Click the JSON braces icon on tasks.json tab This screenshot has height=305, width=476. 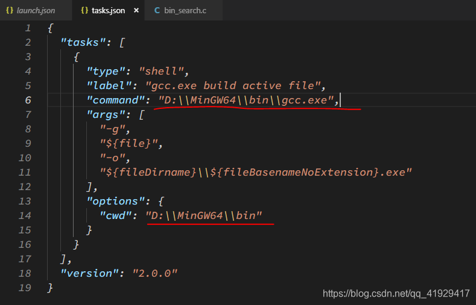click(84, 10)
